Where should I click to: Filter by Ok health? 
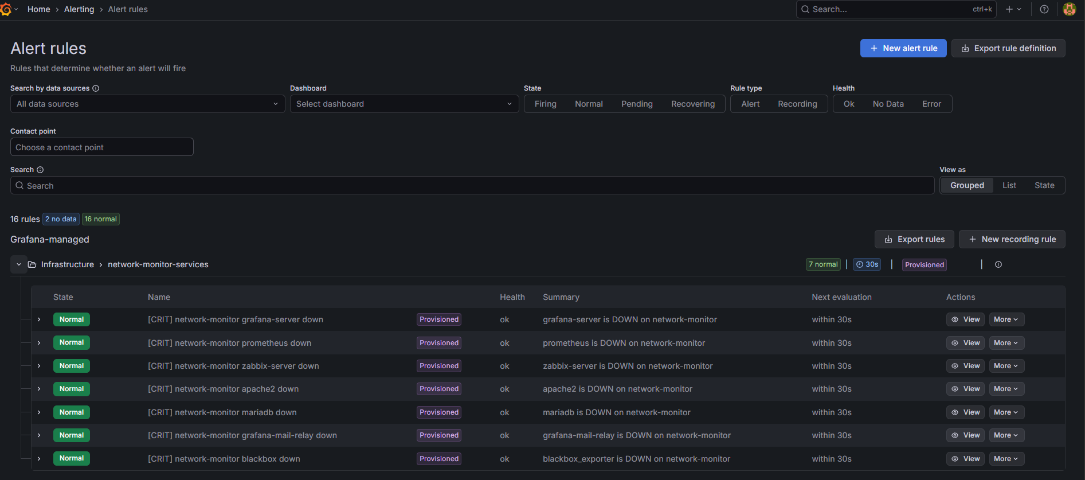point(849,104)
